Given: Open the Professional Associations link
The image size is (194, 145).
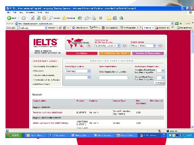Looking at the screenshot, I should 45,67.
